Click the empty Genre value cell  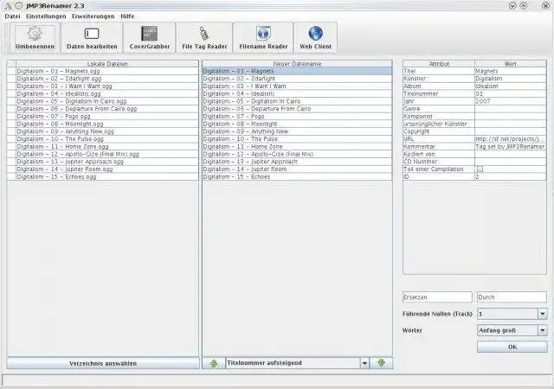click(510, 109)
